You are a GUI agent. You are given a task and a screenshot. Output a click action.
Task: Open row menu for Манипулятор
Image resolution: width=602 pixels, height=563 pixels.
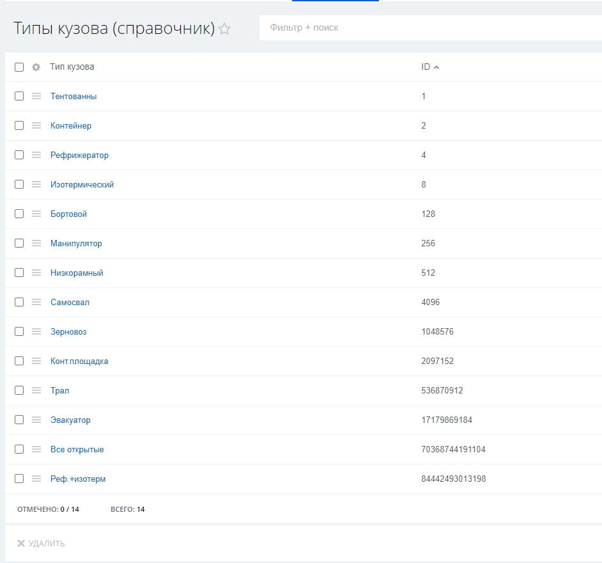(36, 243)
